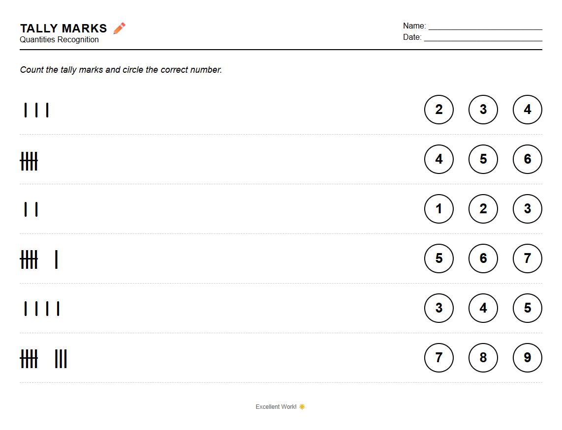Click the Excellent Work! footer text
This screenshot has width=562, height=430.
276,407
